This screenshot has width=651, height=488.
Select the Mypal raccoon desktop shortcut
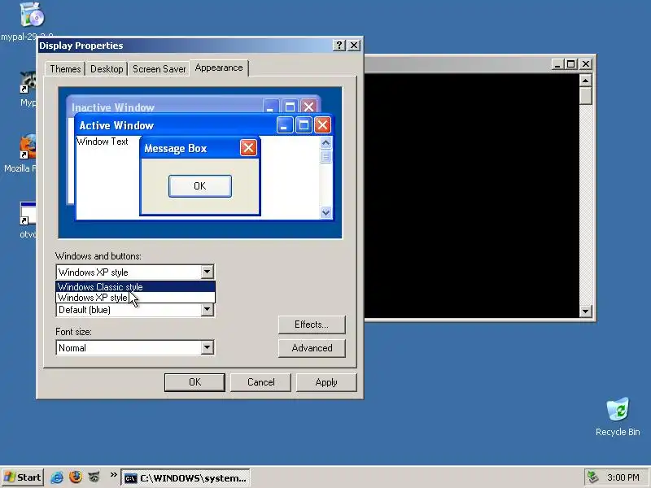point(28,82)
